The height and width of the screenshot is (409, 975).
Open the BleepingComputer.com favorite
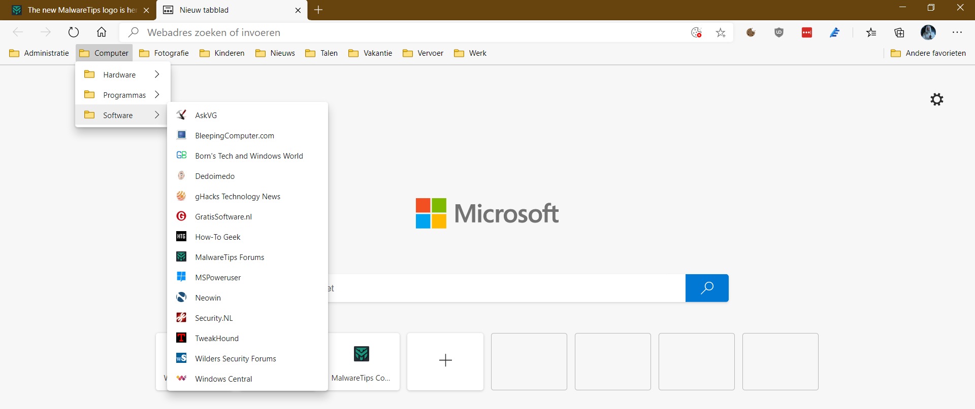247,135
